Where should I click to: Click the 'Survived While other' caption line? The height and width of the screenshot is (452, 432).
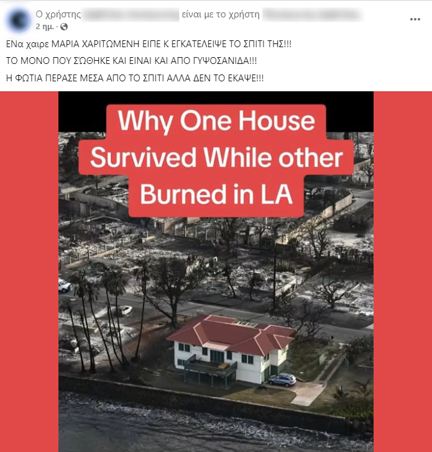[216, 158]
